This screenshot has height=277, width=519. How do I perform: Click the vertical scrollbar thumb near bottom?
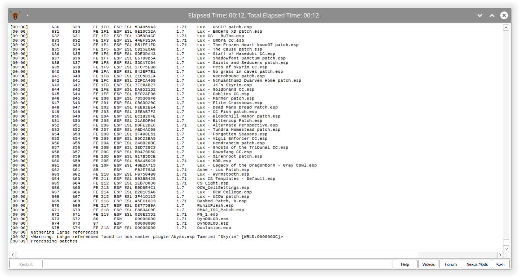tap(506, 242)
